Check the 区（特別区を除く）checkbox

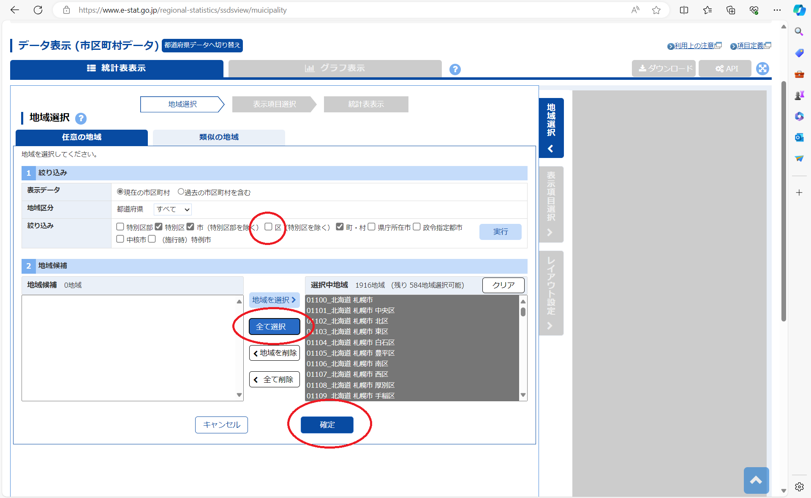click(268, 227)
